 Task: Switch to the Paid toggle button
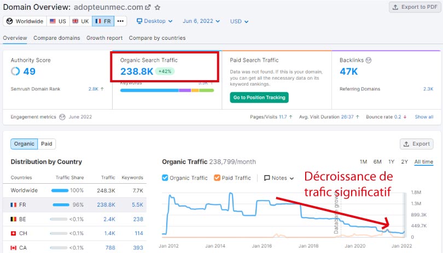pyautogui.click(x=46, y=144)
